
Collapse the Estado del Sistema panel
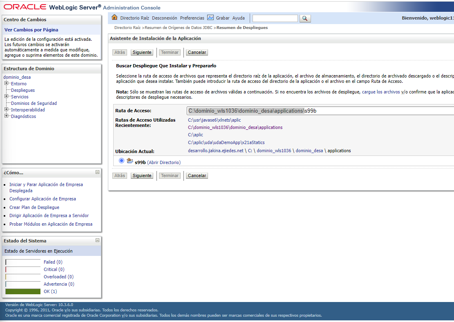click(x=98, y=240)
